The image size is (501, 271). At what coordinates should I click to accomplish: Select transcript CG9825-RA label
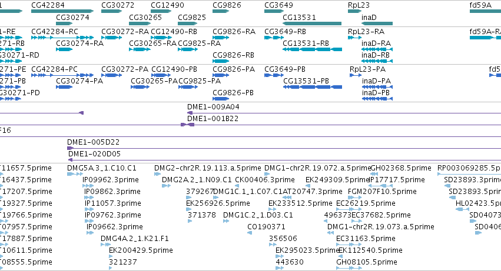click(200, 43)
